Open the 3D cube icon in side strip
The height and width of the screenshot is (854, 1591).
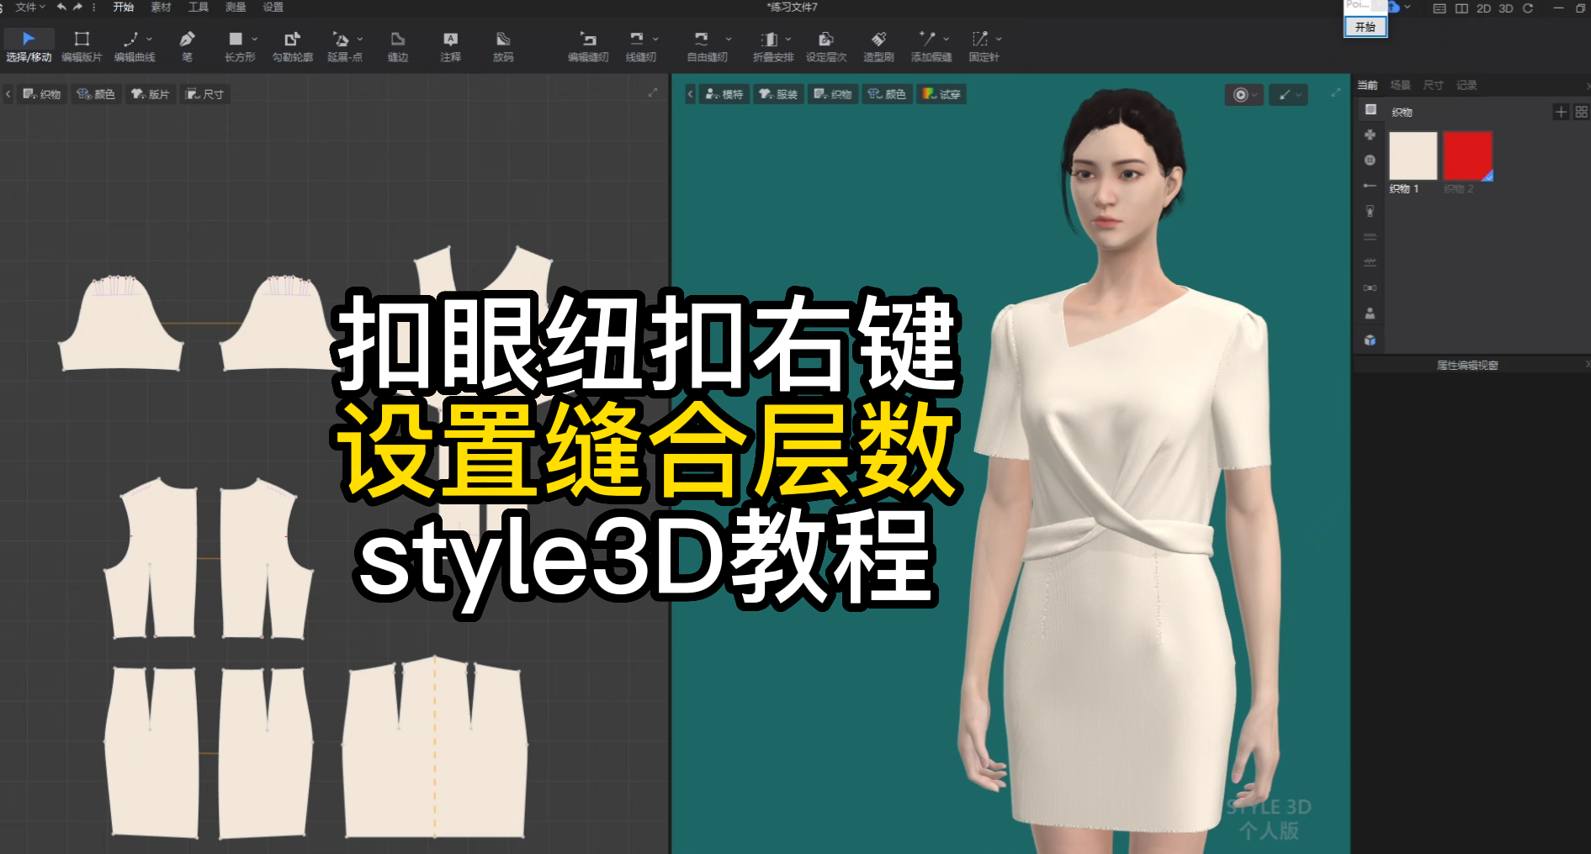tap(1371, 340)
